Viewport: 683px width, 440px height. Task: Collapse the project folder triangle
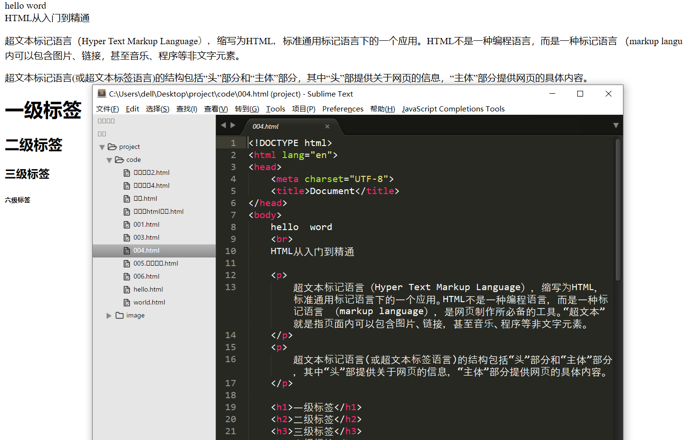102,147
